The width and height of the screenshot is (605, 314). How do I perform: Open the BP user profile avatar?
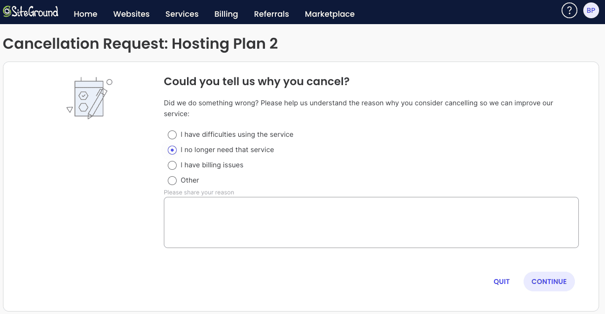[591, 11]
